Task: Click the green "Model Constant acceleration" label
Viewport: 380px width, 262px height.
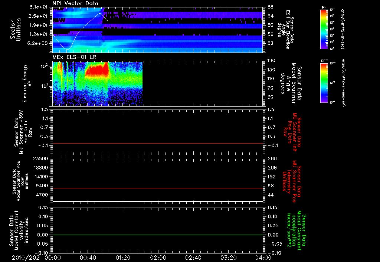Action: pyautogui.click(x=297, y=230)
